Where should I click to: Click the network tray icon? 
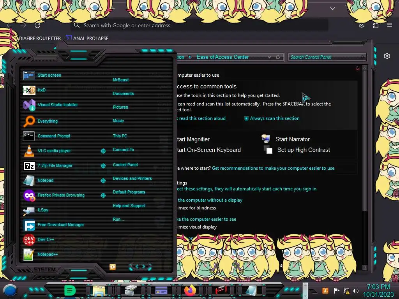point(346,290)
